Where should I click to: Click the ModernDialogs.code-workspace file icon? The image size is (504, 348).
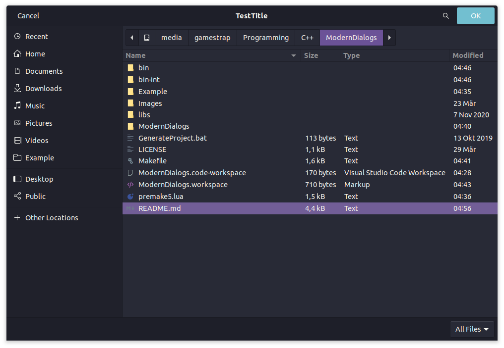pyautogui.click(x=130, y=173)
